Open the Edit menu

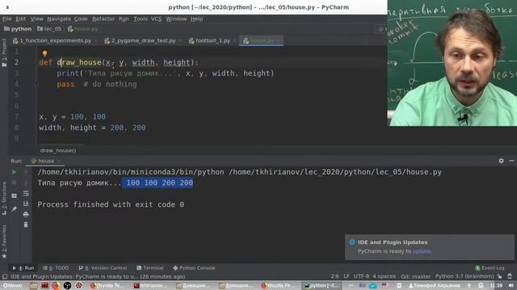(x=20, y=19)
